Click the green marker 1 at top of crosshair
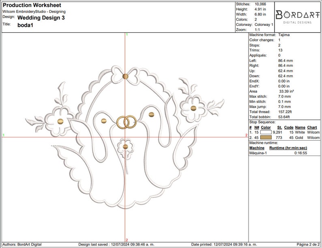 click(x=127, y=34)
